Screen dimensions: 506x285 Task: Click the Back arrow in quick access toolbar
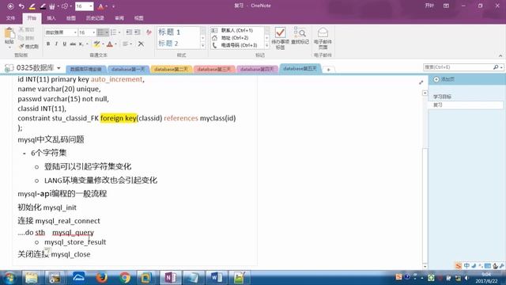tap(10, 6)
